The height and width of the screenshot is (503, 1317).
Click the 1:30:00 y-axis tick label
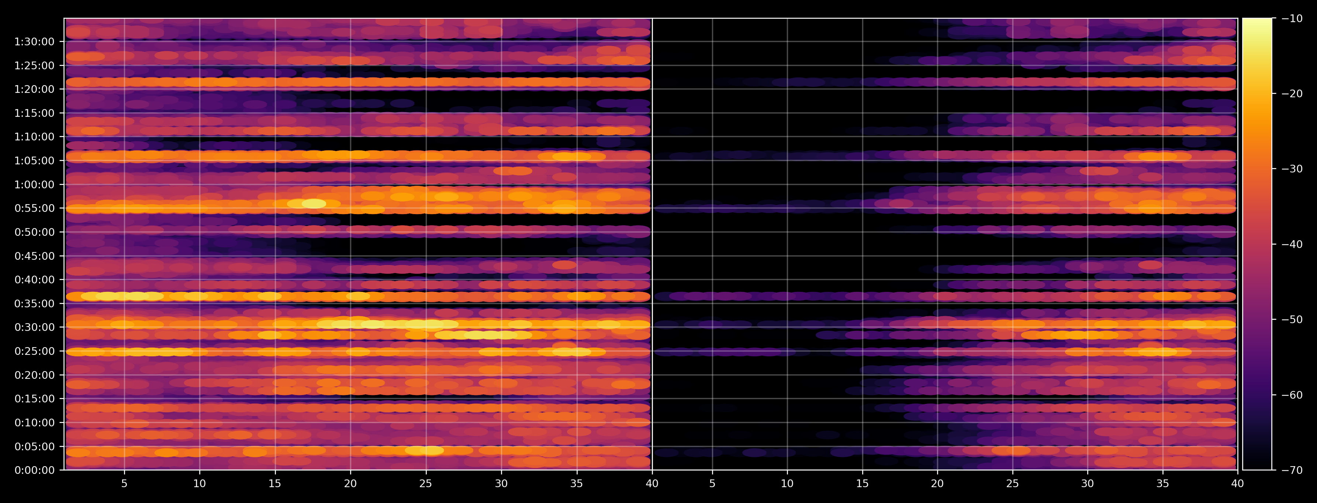click(x=34, y=41)
